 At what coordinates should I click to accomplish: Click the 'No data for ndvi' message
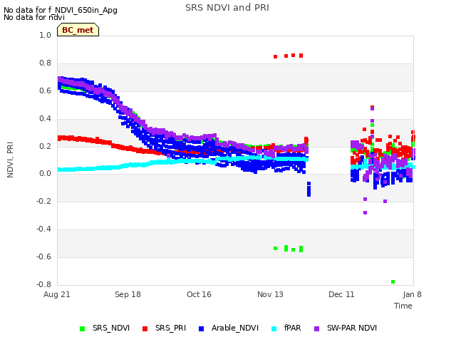point(34,17)
